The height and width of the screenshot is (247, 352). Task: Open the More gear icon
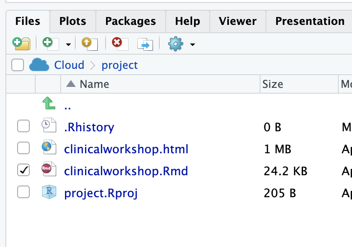176,44
